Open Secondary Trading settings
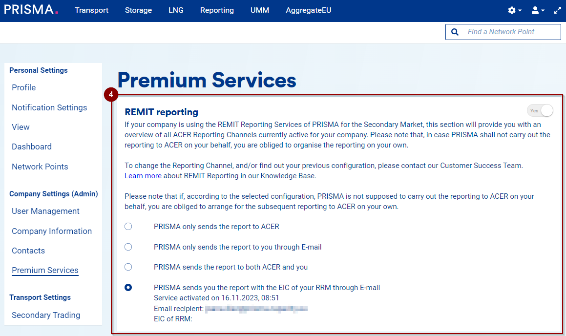Screen dimensions: 566x336 pos(46,315)
